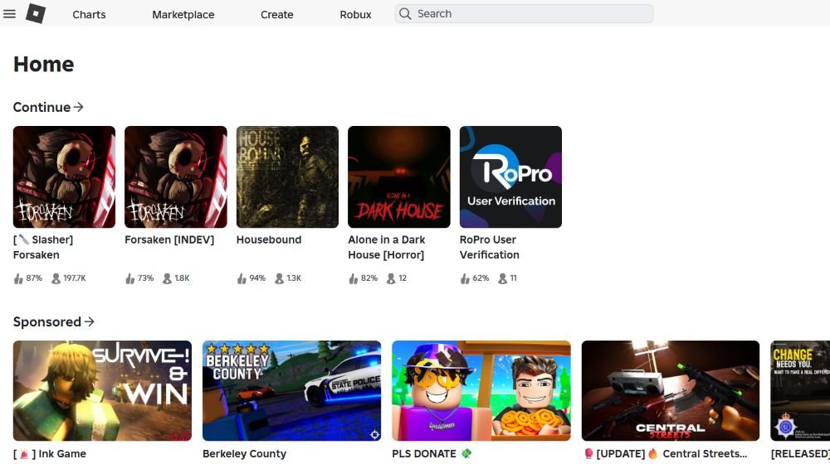Focus the Search input field
Image resolution: width=830 pixels, height=464 pixels.
click(524, 14)
